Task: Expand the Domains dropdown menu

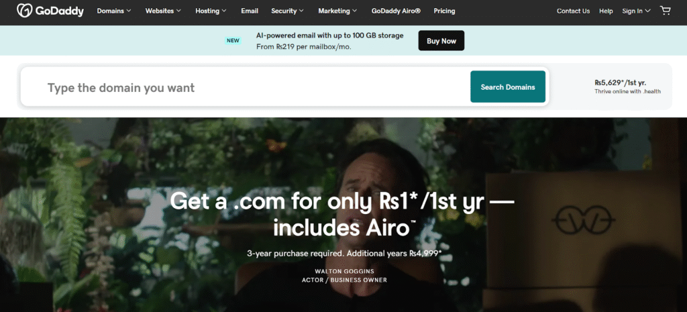Action: (x=114, y=11)
